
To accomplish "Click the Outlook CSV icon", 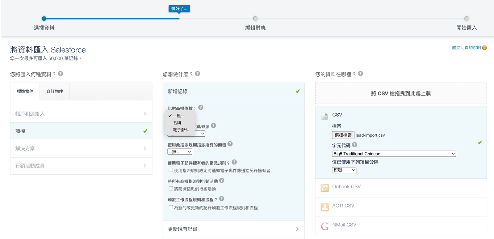I will [x=324, y=188].
